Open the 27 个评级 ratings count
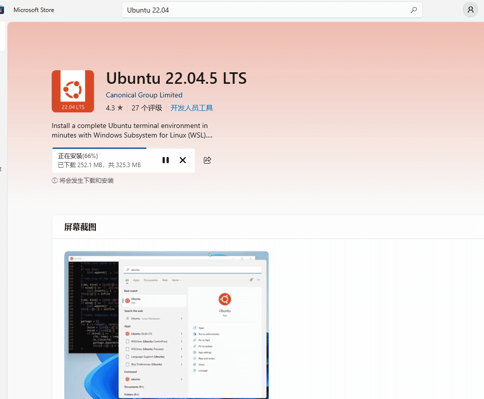The width and height of the screenshot is (484, 399). 147,108
